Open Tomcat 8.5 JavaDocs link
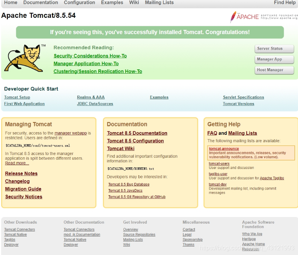Screen dimensions: 298x255 (125, 191)
